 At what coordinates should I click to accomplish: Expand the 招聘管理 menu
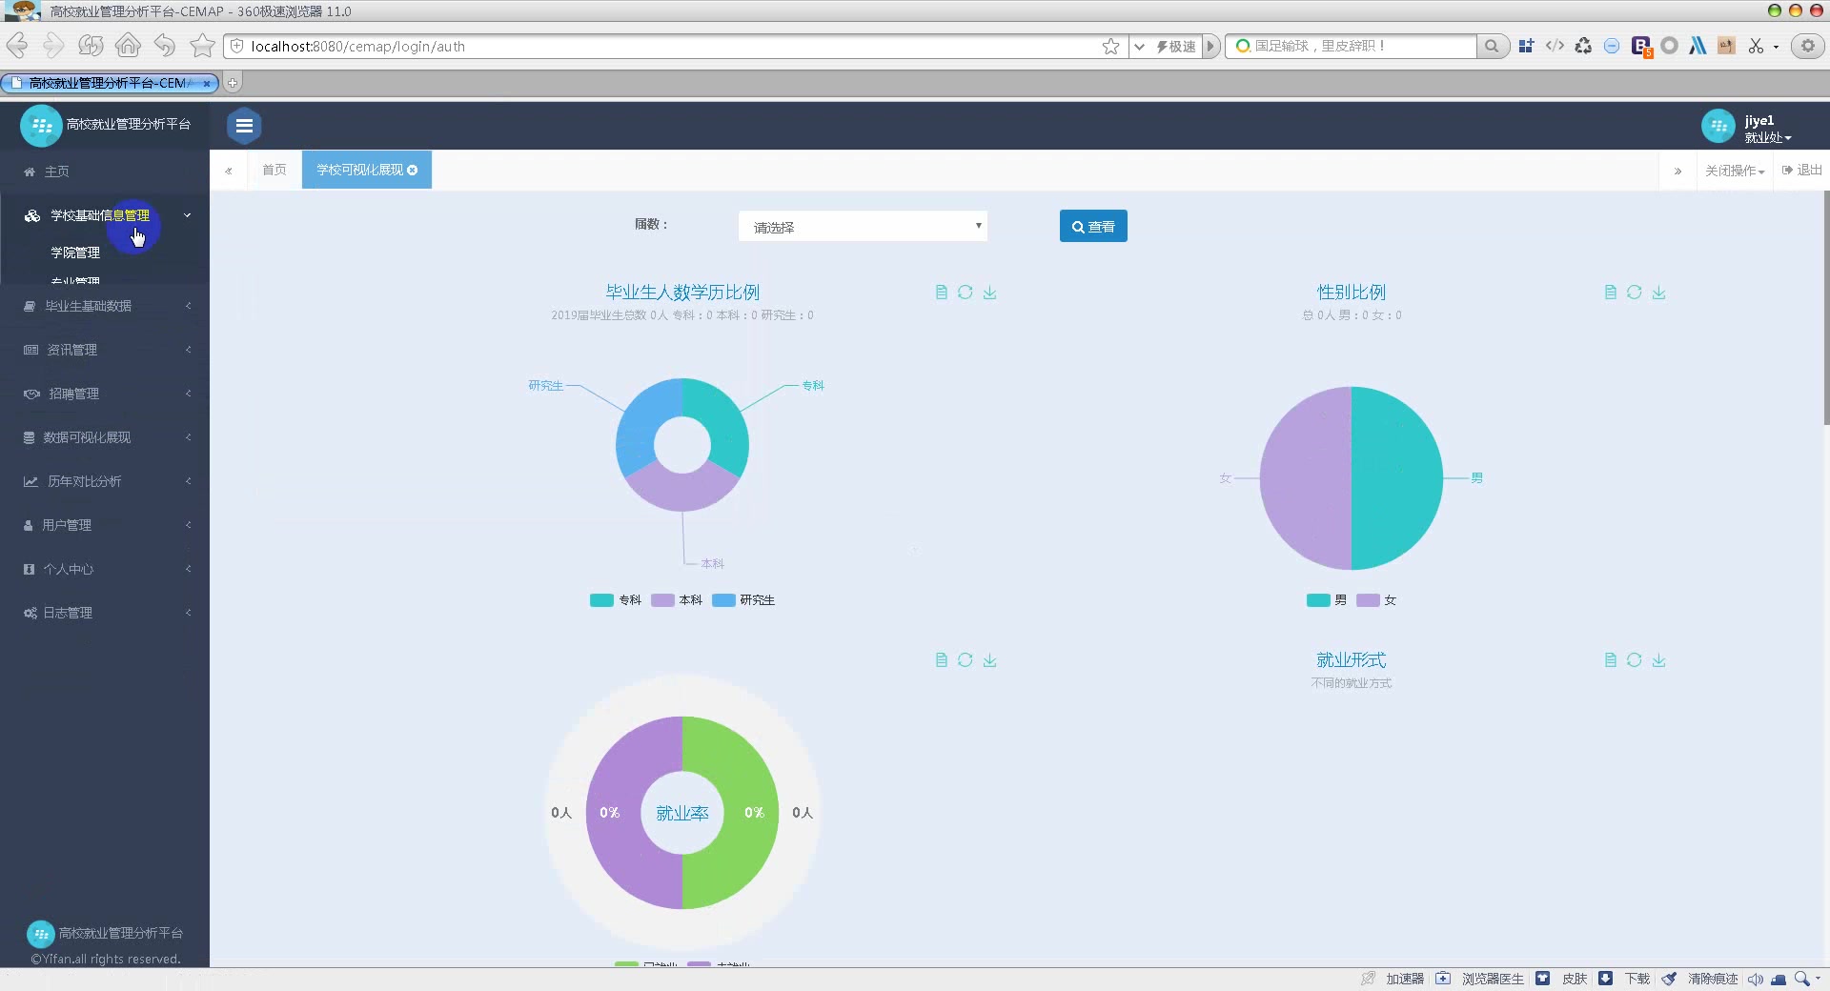(105, 394)
